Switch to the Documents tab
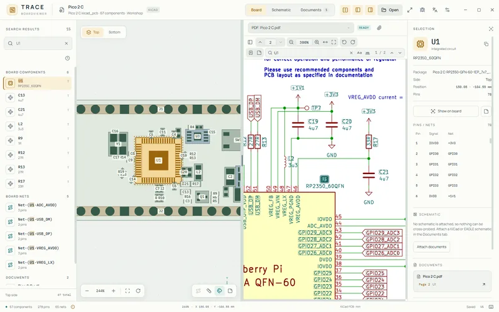This screenshot has width=499, height=312. pos(314,10)
